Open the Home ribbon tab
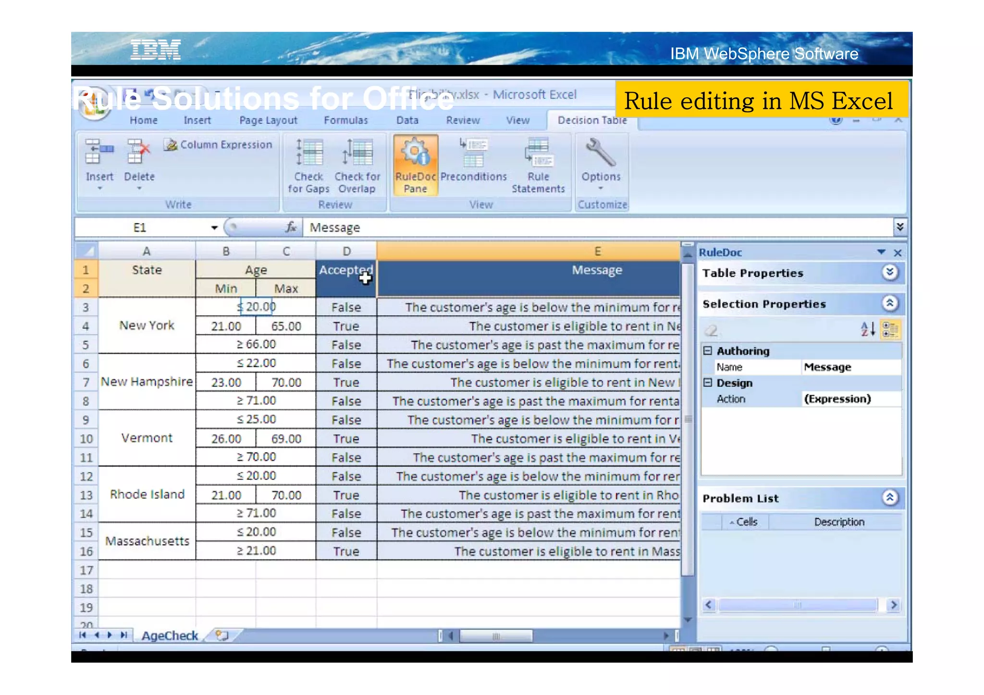 [x=143, y=120]
